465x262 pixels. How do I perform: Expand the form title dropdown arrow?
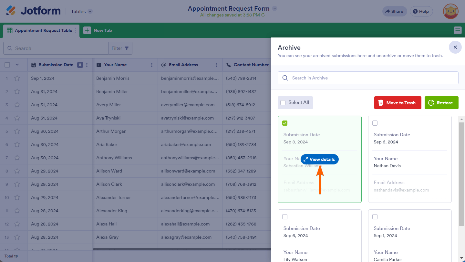pyautogui.click(x=274, y=8)
